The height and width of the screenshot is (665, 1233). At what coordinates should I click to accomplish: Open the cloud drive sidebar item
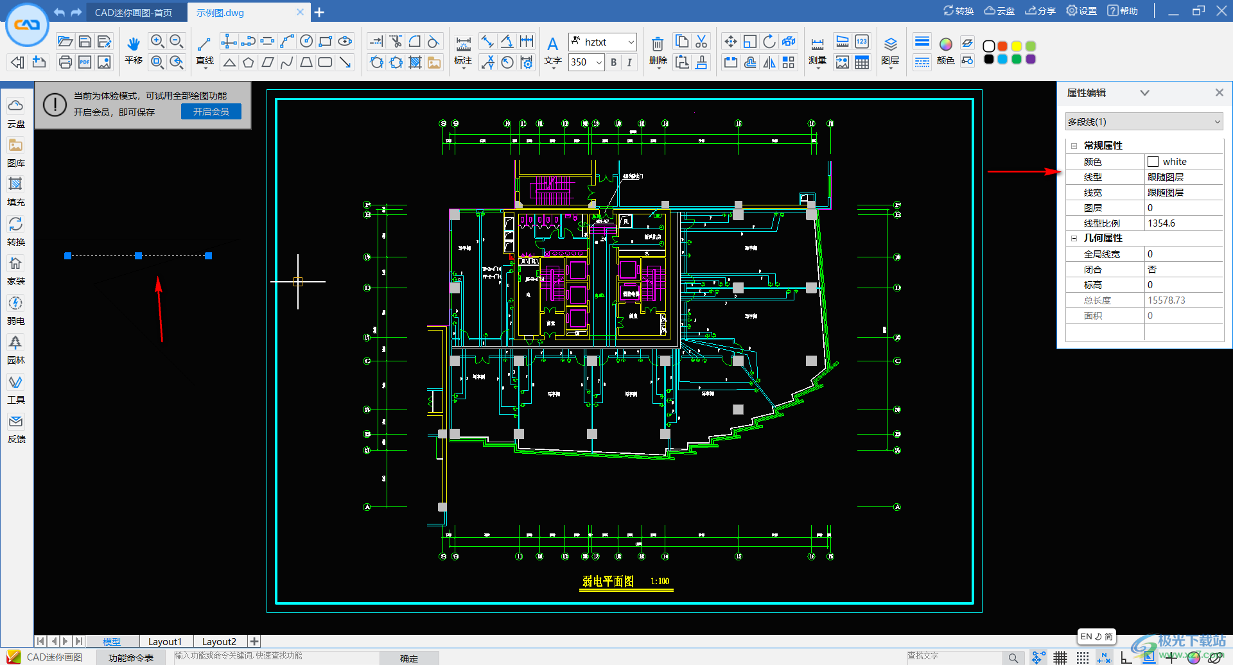(16, 113)
